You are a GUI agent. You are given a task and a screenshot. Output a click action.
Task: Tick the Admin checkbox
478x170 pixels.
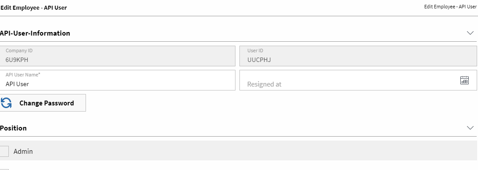click(x=4, y=151)
